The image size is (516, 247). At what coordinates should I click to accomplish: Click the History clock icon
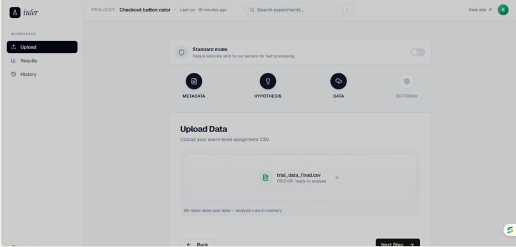13,75
